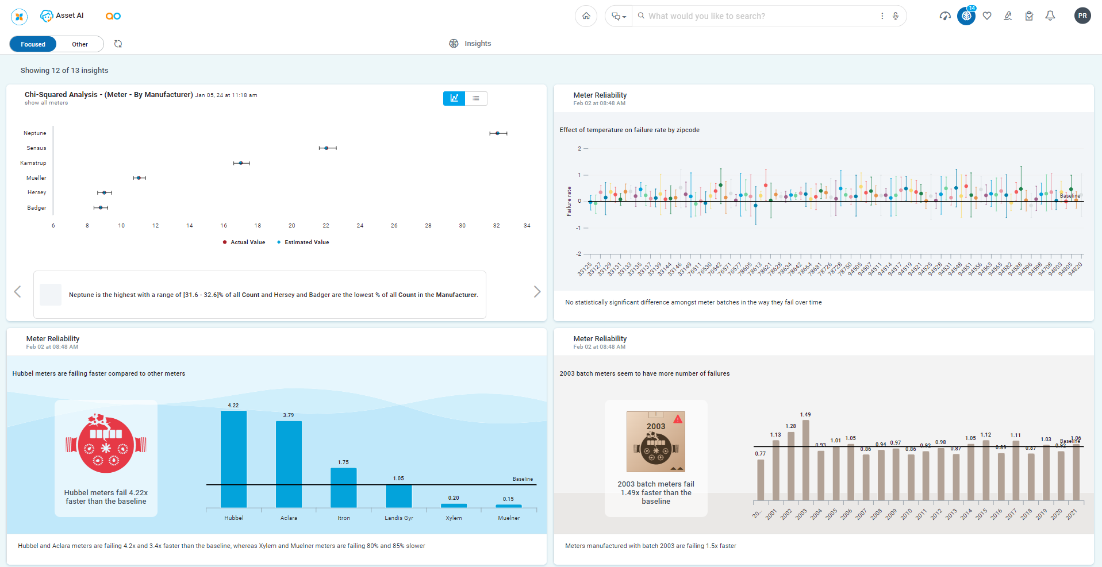This screenshot has height=567, width=1102.
Task: Open favorites via the heart icon
Action: point(987,16)
